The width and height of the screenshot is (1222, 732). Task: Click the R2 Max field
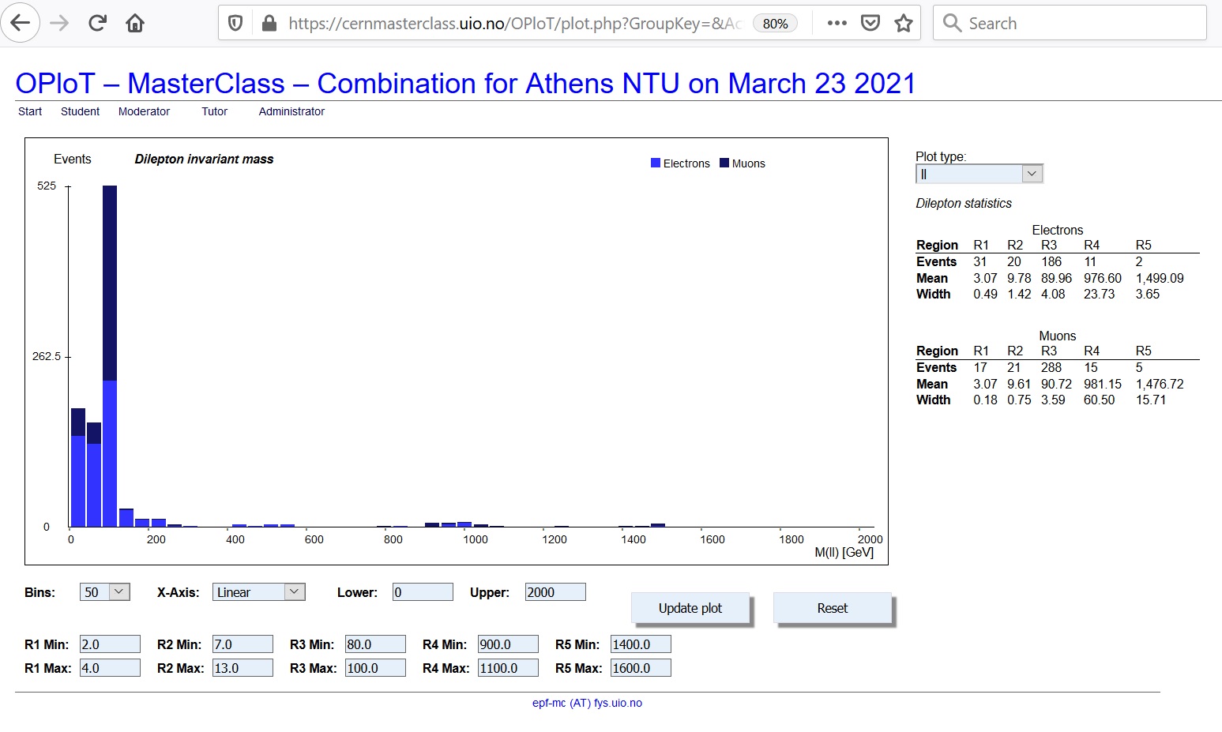click(243, 668)
